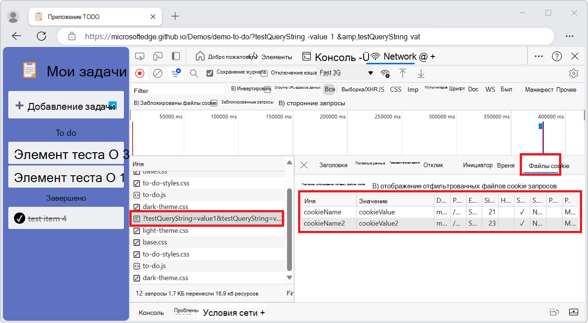Viewport: 588px width, 323px height.
Task: Click the import HAR up-arrow icon
Action: pyautogui.click(x=403, y=73)
